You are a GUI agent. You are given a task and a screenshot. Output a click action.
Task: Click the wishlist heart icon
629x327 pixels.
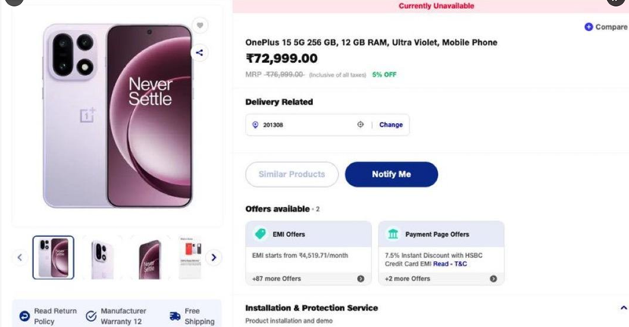200,25
